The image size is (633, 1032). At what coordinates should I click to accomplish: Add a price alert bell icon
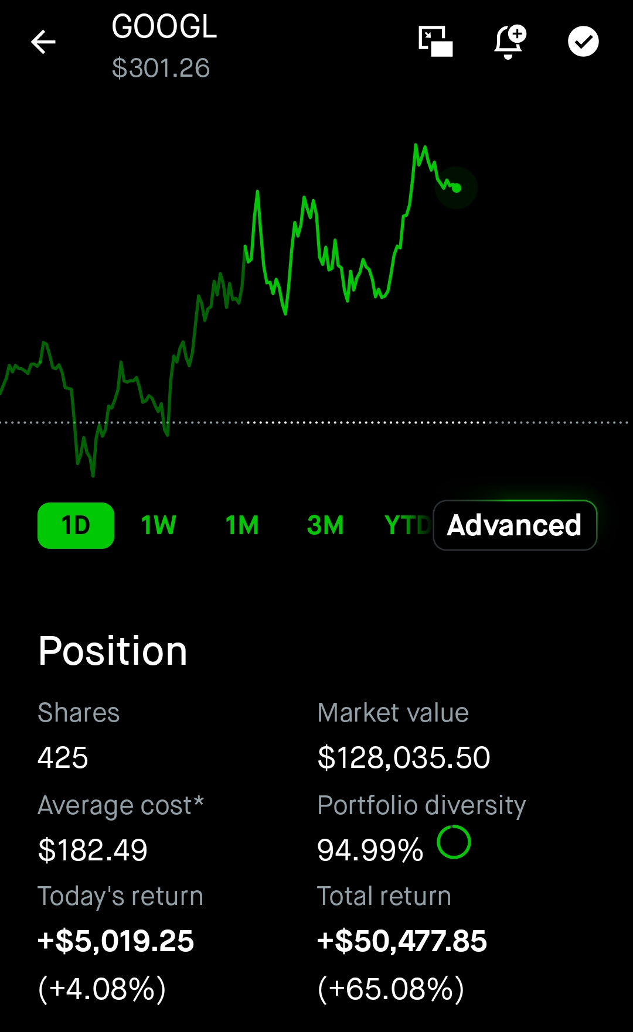point(509,42)
